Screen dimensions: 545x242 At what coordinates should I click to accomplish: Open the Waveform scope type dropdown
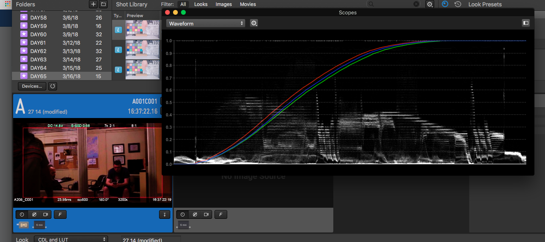[206, 24]
